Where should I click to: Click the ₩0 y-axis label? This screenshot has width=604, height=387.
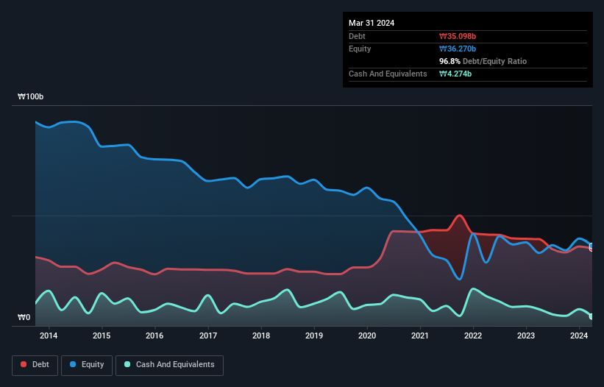[24, 317]
